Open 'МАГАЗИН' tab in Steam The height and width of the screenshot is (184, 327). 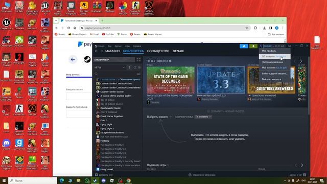click(112, 51)
